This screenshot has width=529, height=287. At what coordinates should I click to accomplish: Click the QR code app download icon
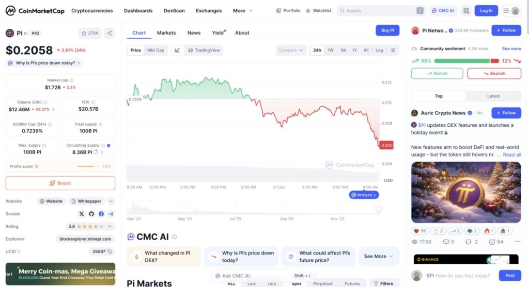coord(466,10)
